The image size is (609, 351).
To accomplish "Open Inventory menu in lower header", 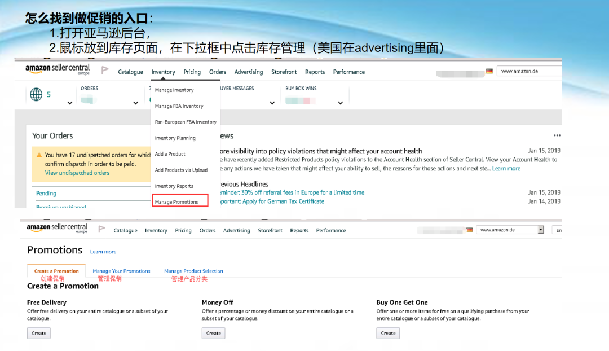I will pos(156,230).
